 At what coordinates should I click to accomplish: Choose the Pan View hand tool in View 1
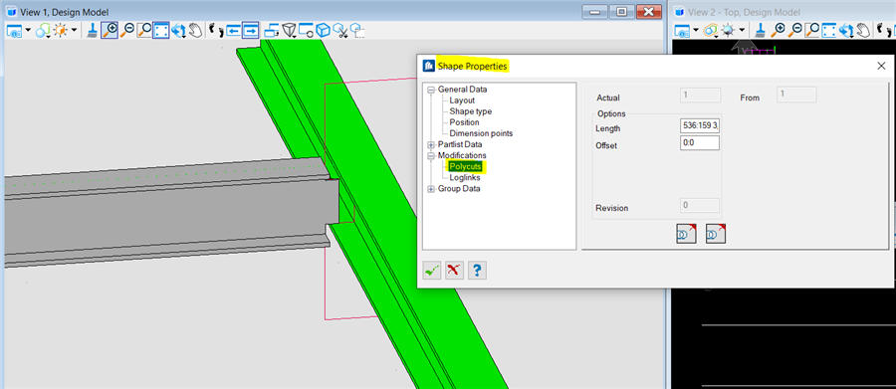[x=195, y=30]
